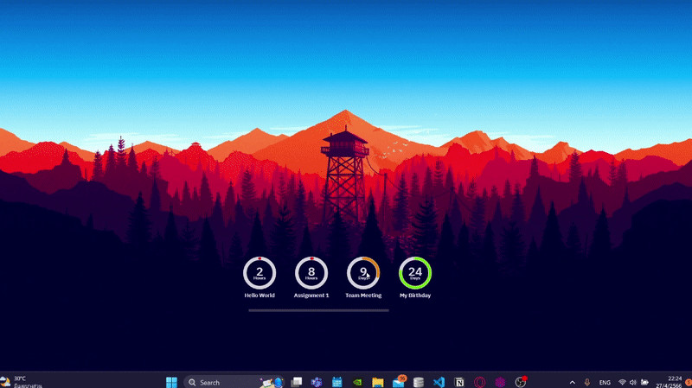Screen dimensions: 692x388
Task: Open the volume speaker icon
Action: tap(633, 382)
